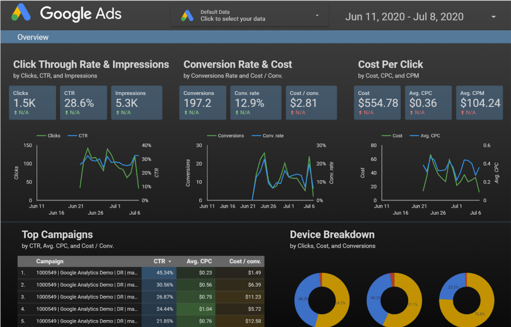Click the CTR 28.6% scorecard
Viewport: 511px width, 327px height.
click(x=83, y=103)
